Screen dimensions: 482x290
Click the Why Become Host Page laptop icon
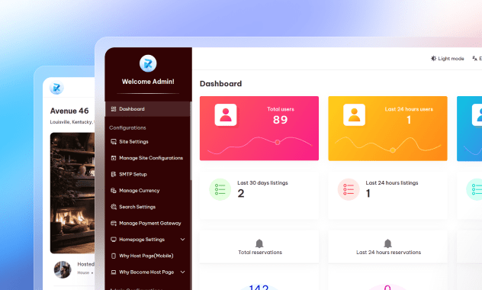pyautogui.click(x=114, y=272)
